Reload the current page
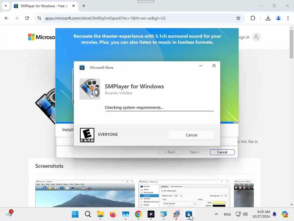The height and width of the screenshot is (221, 294). (27, 18)
